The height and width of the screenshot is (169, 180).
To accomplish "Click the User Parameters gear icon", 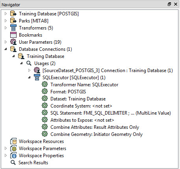I will coord(13,42).
